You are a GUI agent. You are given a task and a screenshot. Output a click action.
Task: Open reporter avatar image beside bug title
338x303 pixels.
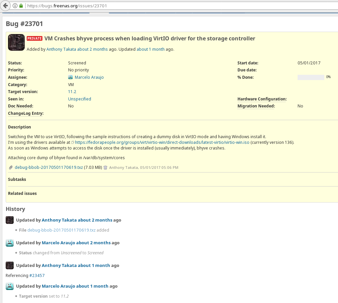coord(16,42)
